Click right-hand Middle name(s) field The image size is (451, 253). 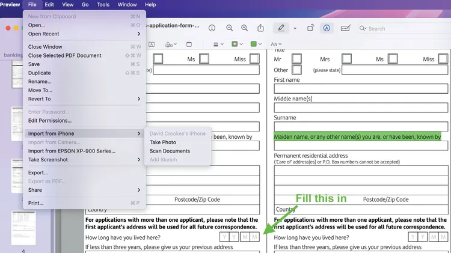(x=361, y=108)
